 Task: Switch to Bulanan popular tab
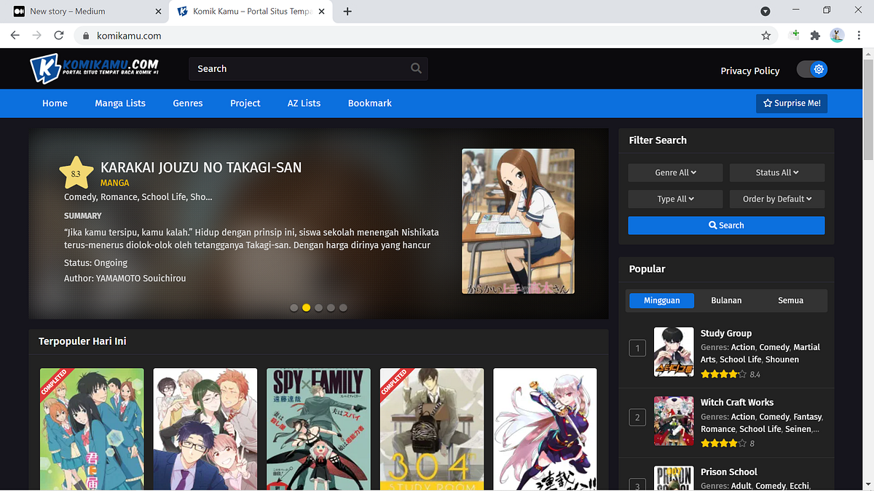(x=726, y=300)
